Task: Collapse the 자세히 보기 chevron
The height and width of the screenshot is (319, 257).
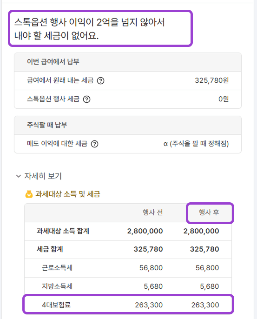Action: point(19,176)
